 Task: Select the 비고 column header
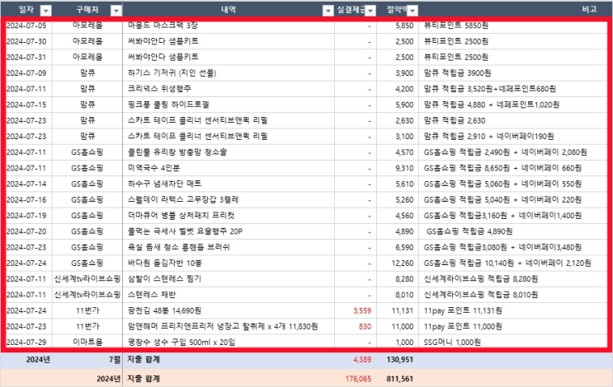pyautogui.click(x=589, y=9)
